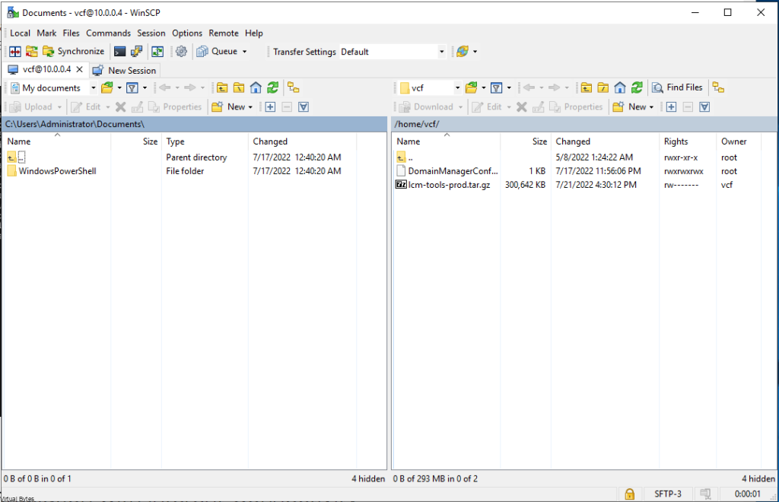Open Preferences gear icon
The image size is (779, 502).
click(x=181, y=52)
